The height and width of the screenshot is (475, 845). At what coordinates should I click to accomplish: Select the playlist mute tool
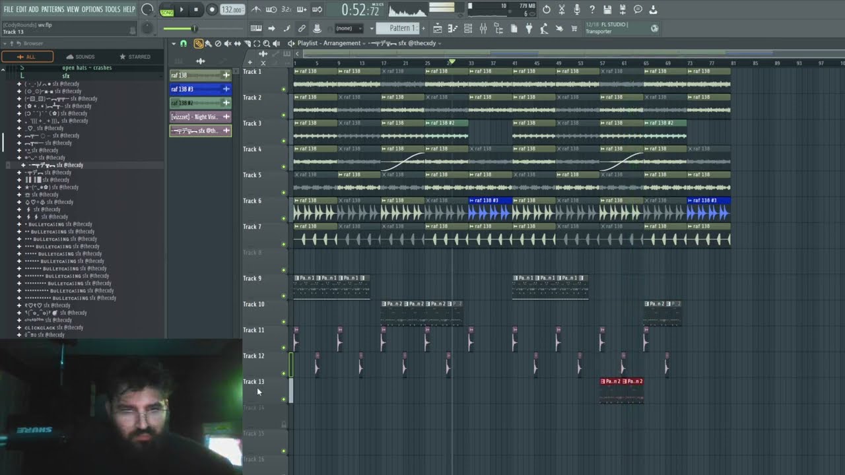click(228, 44)
